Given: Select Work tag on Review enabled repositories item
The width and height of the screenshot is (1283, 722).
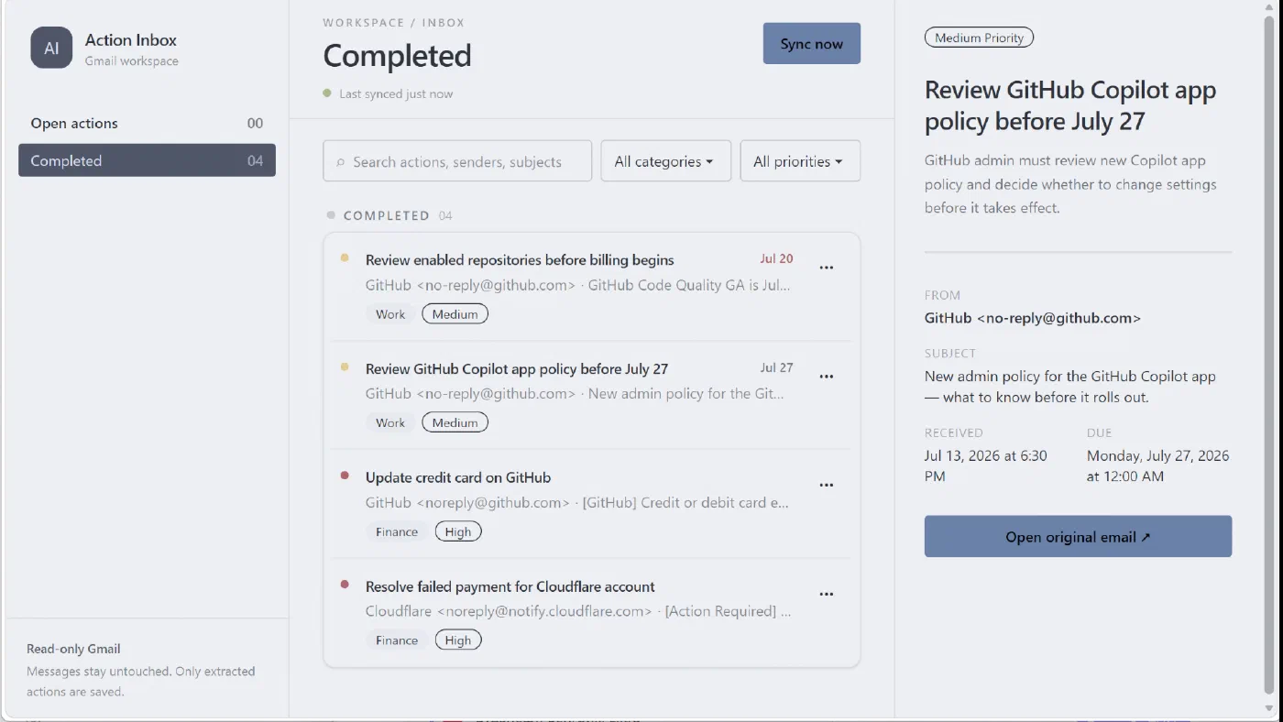Looking at the screenshot, I should coord(390,314).
